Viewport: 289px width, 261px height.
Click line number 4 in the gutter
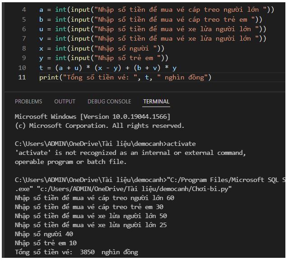(23, 9)
